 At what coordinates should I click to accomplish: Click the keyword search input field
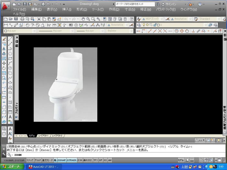(x=135, y=4)
